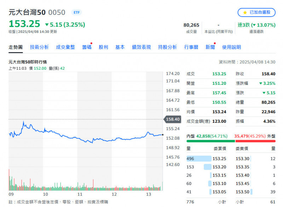This screenshot has height=209, width=283.
Task: Click the 連3跌 (▼13.07%) streak text
Action: click(256, 25)
